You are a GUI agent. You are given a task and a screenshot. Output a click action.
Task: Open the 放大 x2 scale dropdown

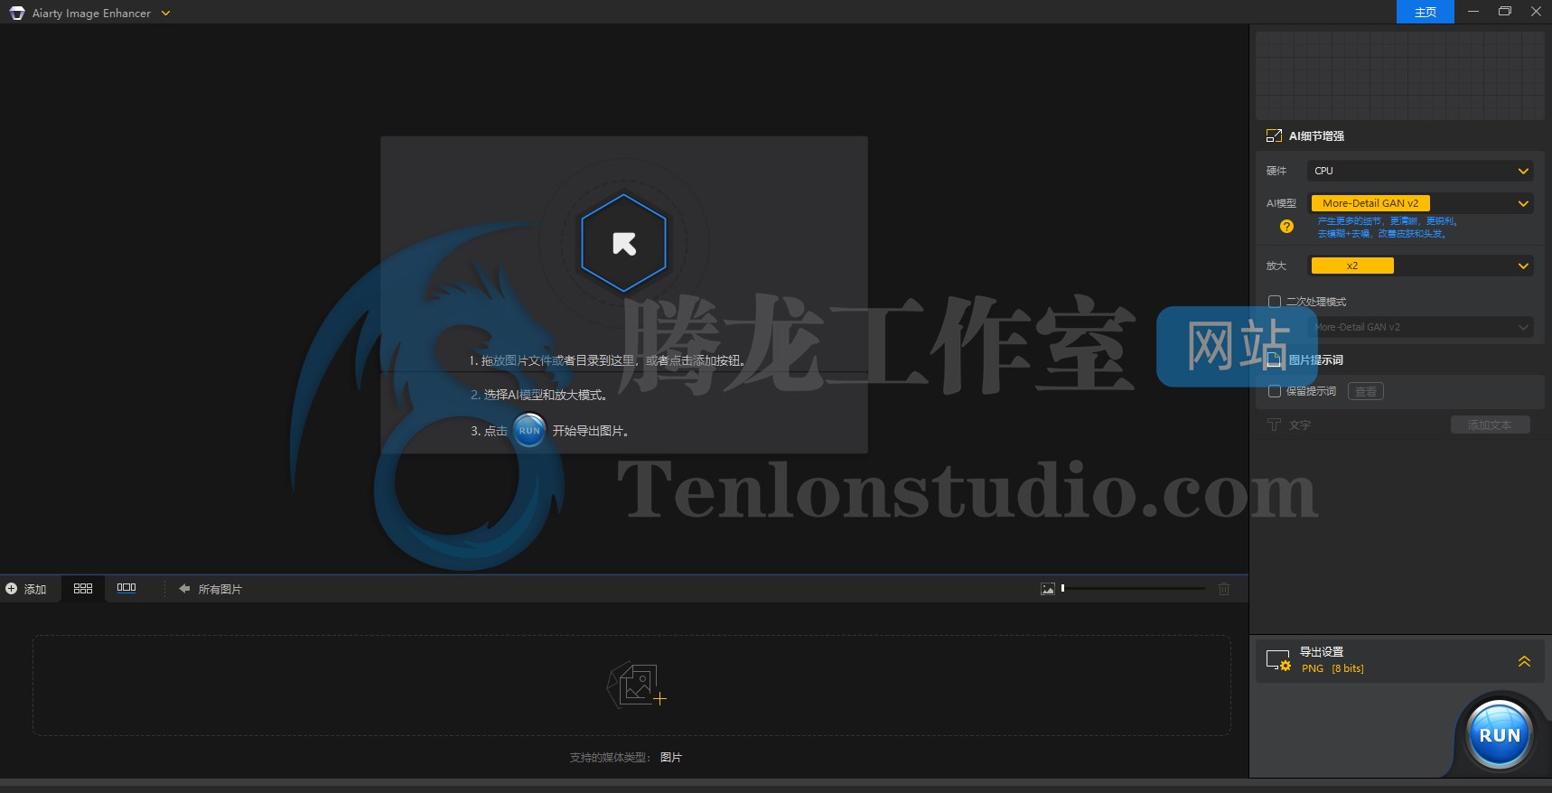click(1420, 266)
